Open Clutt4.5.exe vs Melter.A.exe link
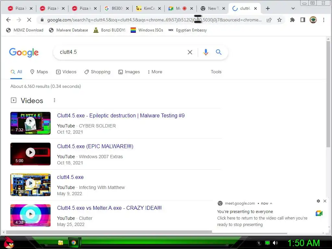The width and height of the screenshot is (332, 249). pos(109,208)
